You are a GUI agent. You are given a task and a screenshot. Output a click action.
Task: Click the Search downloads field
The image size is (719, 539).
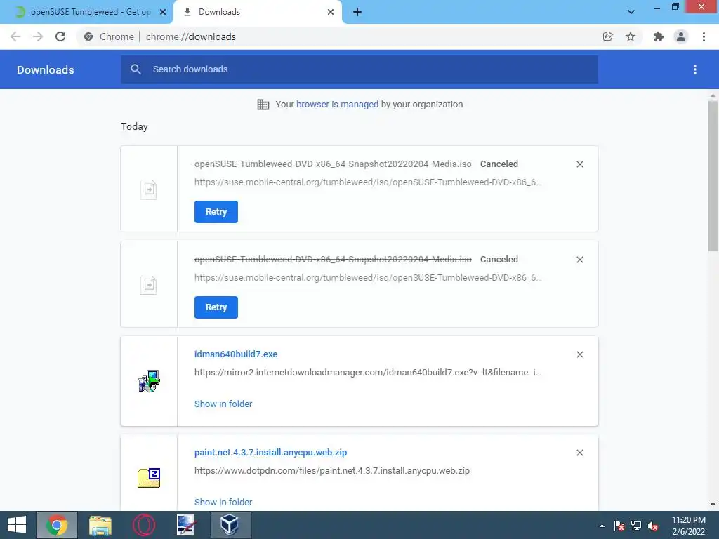click(x=359, y=69)
